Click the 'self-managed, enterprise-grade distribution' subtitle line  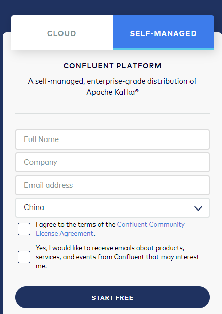[112, 81]
